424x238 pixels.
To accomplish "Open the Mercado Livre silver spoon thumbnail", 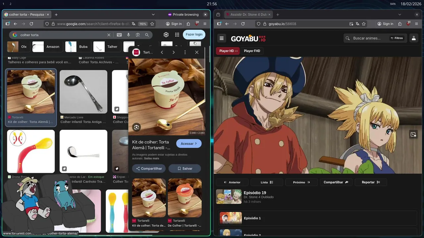I will click(83, 92).
